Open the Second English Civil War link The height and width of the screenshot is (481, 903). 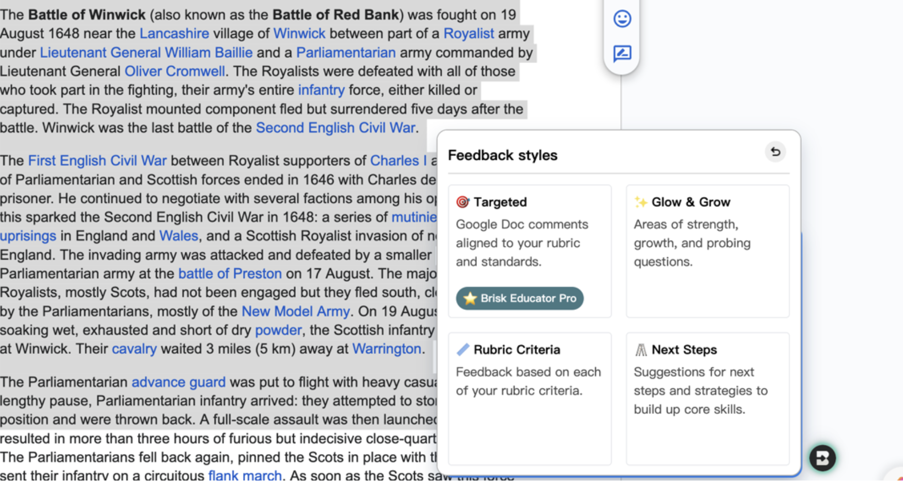[336, 128]
